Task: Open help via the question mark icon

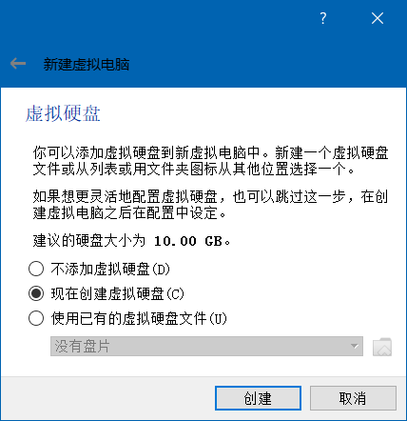Action: 323,18
